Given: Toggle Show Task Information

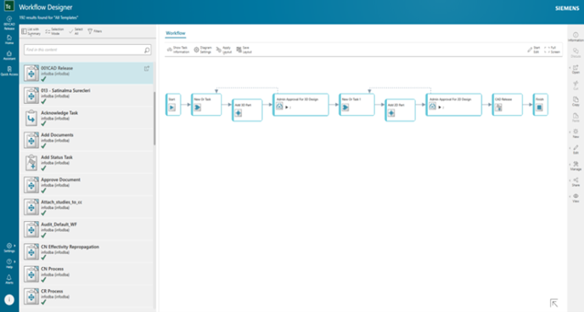Looking at the screenshot, I should point(178,49).
